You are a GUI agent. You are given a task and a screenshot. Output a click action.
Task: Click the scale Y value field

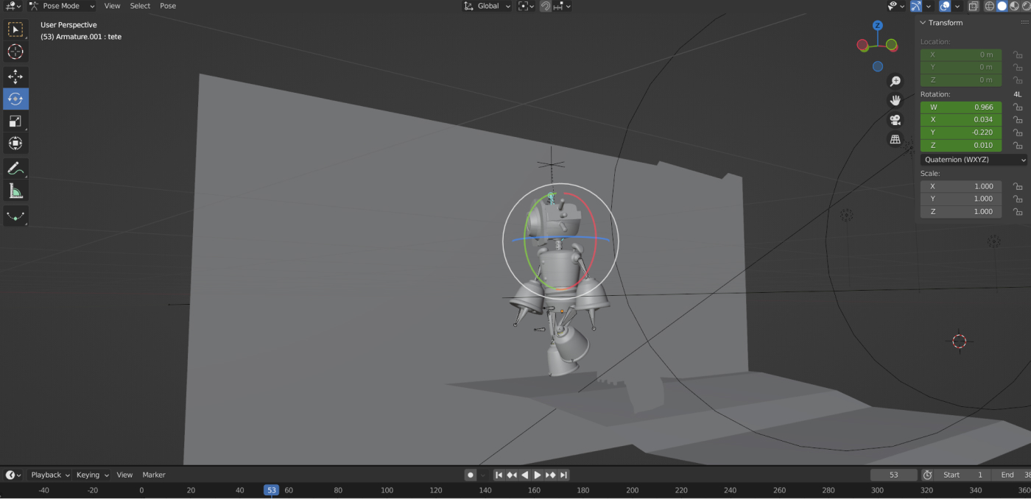pyautogui.click(x=961, y=199)
